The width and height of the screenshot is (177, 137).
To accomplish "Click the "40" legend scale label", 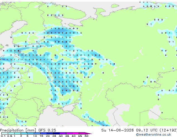I will [73, 136].
